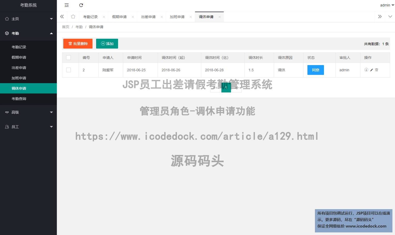Switch to the 假期申请 tab

tap(119, 17)
